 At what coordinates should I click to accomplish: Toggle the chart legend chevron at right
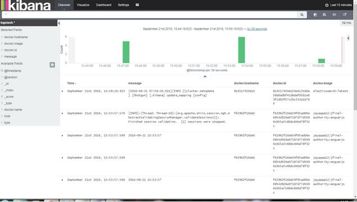pos(349,38)
